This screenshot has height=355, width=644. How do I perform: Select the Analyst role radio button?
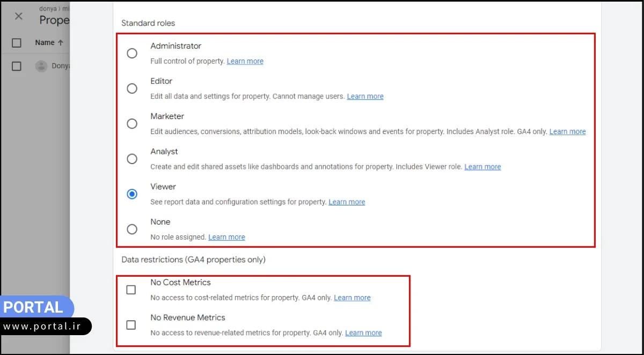coord(132,159)
